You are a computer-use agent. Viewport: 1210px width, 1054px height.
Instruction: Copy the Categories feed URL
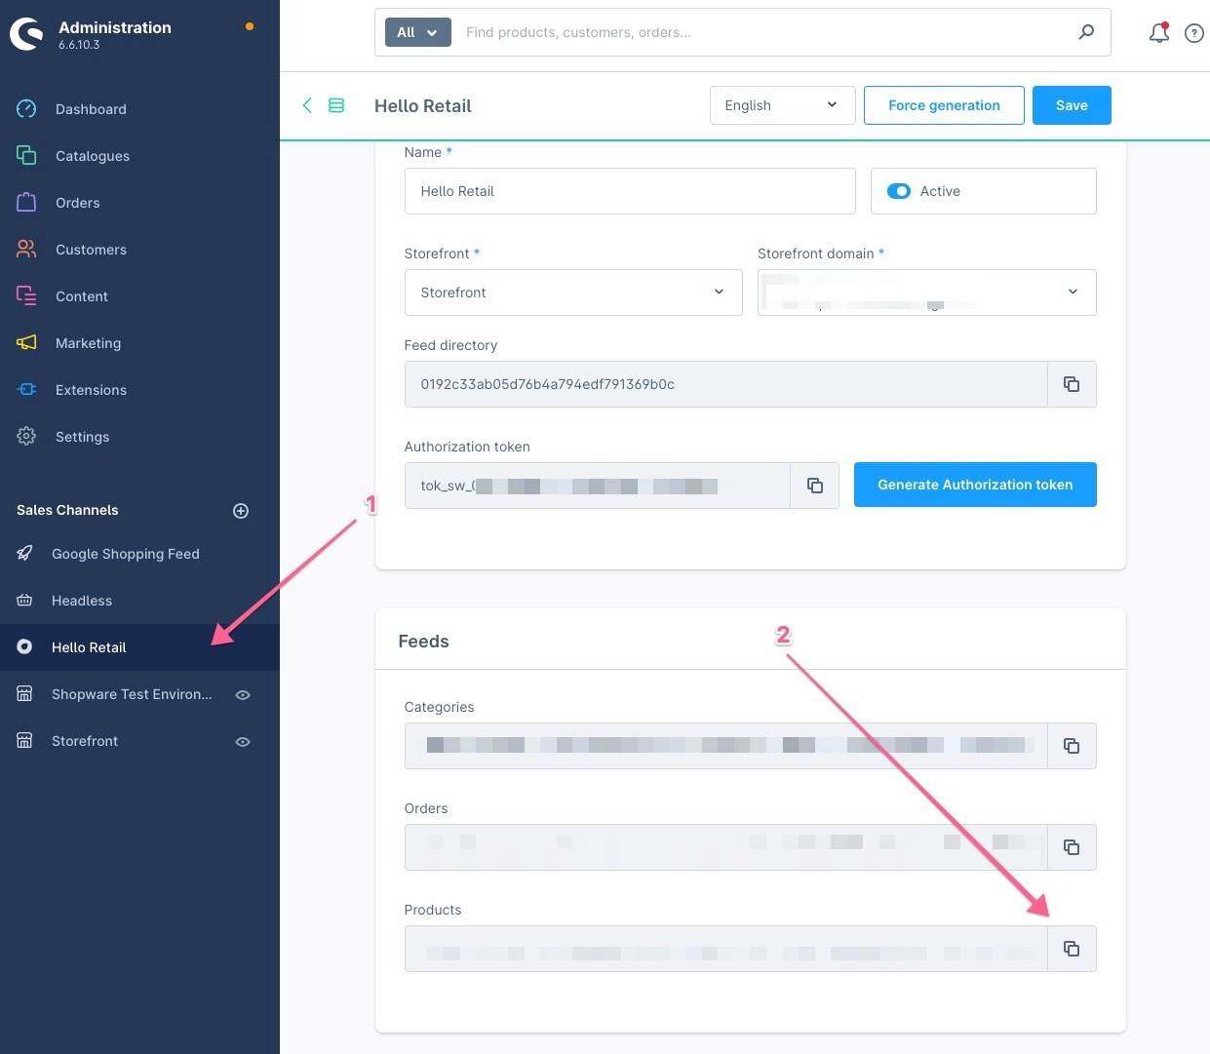[x=1072, y=746]
